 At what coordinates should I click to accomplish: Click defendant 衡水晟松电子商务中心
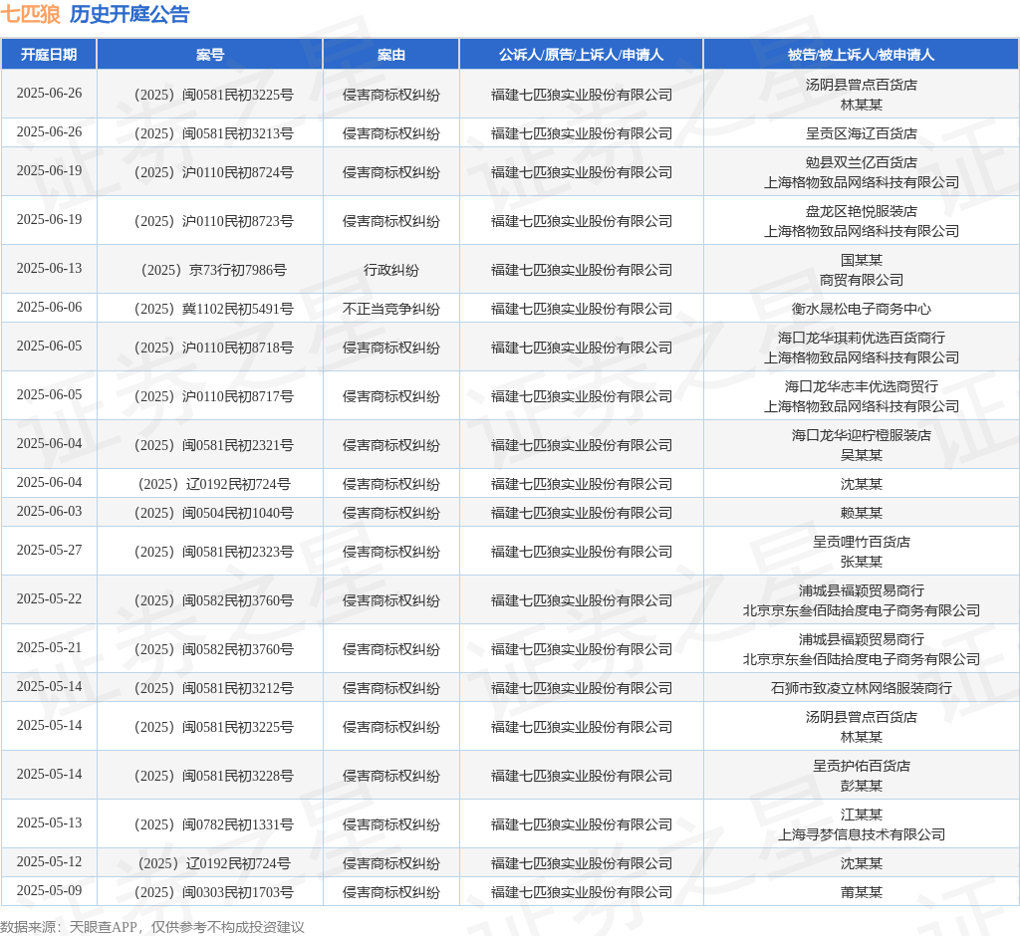click(862, 309)
